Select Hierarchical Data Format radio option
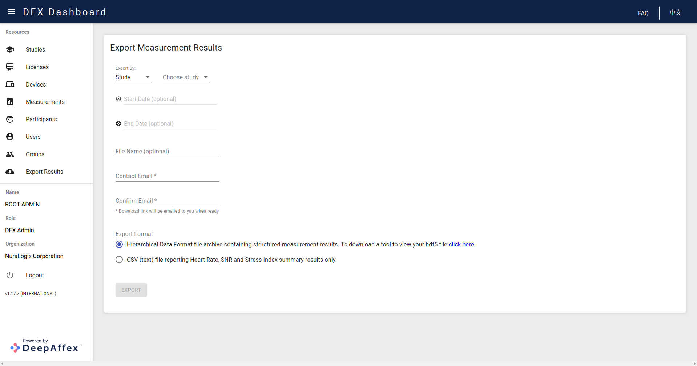Image resolution: width=697 pixels, height=366 pixels. point(119,244)
